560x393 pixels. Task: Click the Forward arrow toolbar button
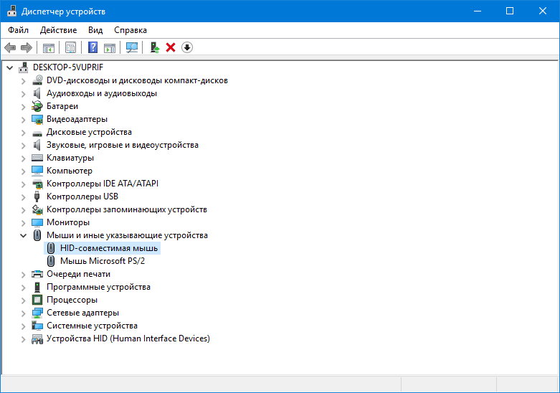27,48
